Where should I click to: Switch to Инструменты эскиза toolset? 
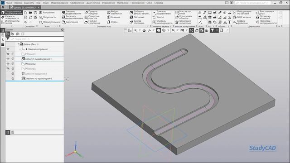[x=11, y=22]
